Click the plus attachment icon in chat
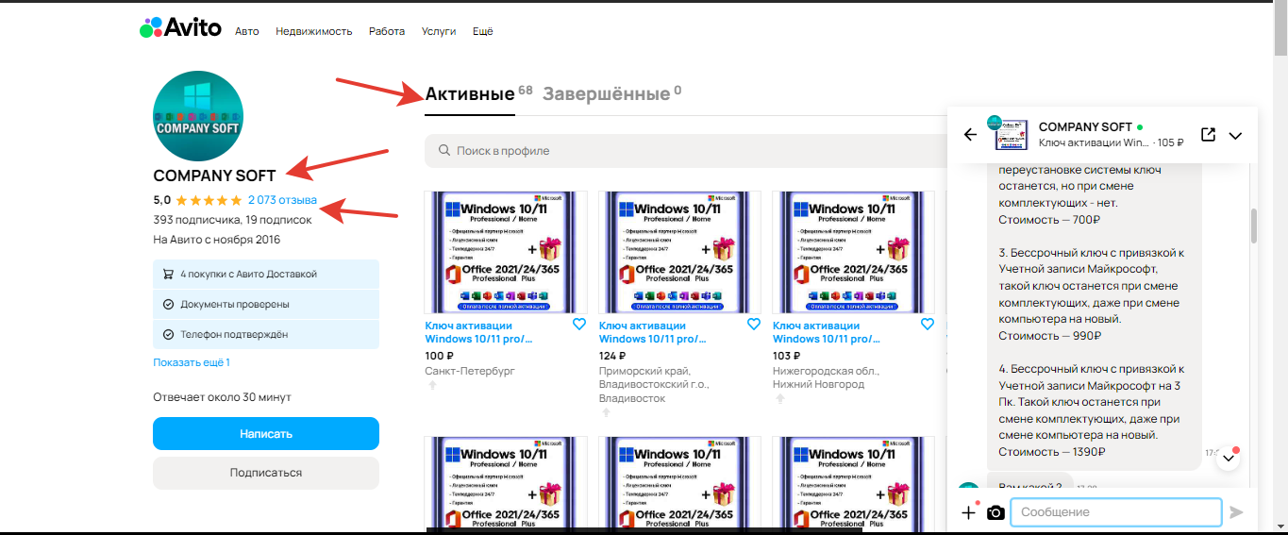This screenshot has height=535, width=1288. [968, 512]
